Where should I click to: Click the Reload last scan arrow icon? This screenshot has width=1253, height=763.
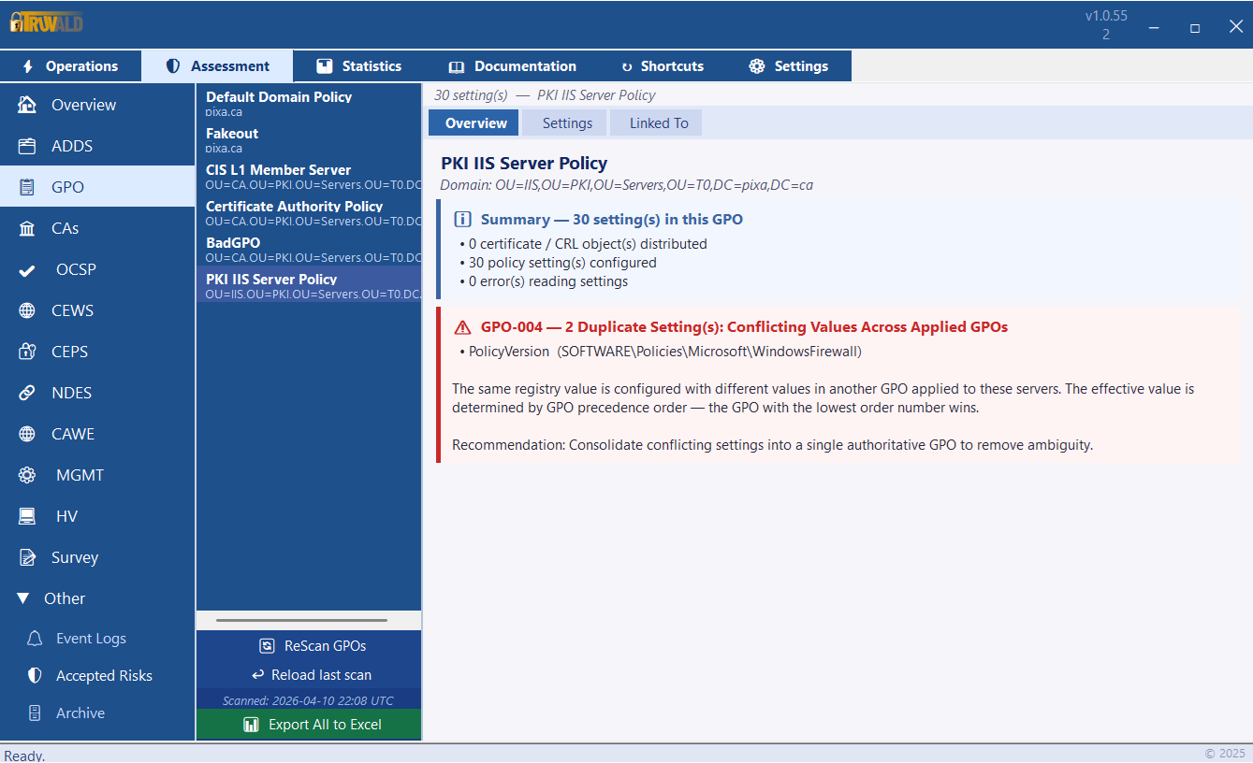pyautogui.click(x=258, y=675)
